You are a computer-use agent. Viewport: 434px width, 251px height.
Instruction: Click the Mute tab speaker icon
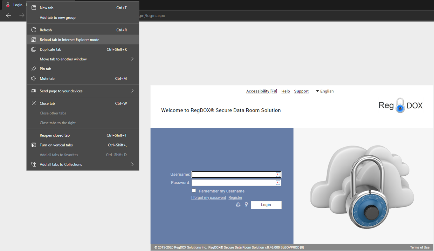pos(34,78)
